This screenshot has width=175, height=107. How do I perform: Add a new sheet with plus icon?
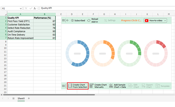point(29,98)
